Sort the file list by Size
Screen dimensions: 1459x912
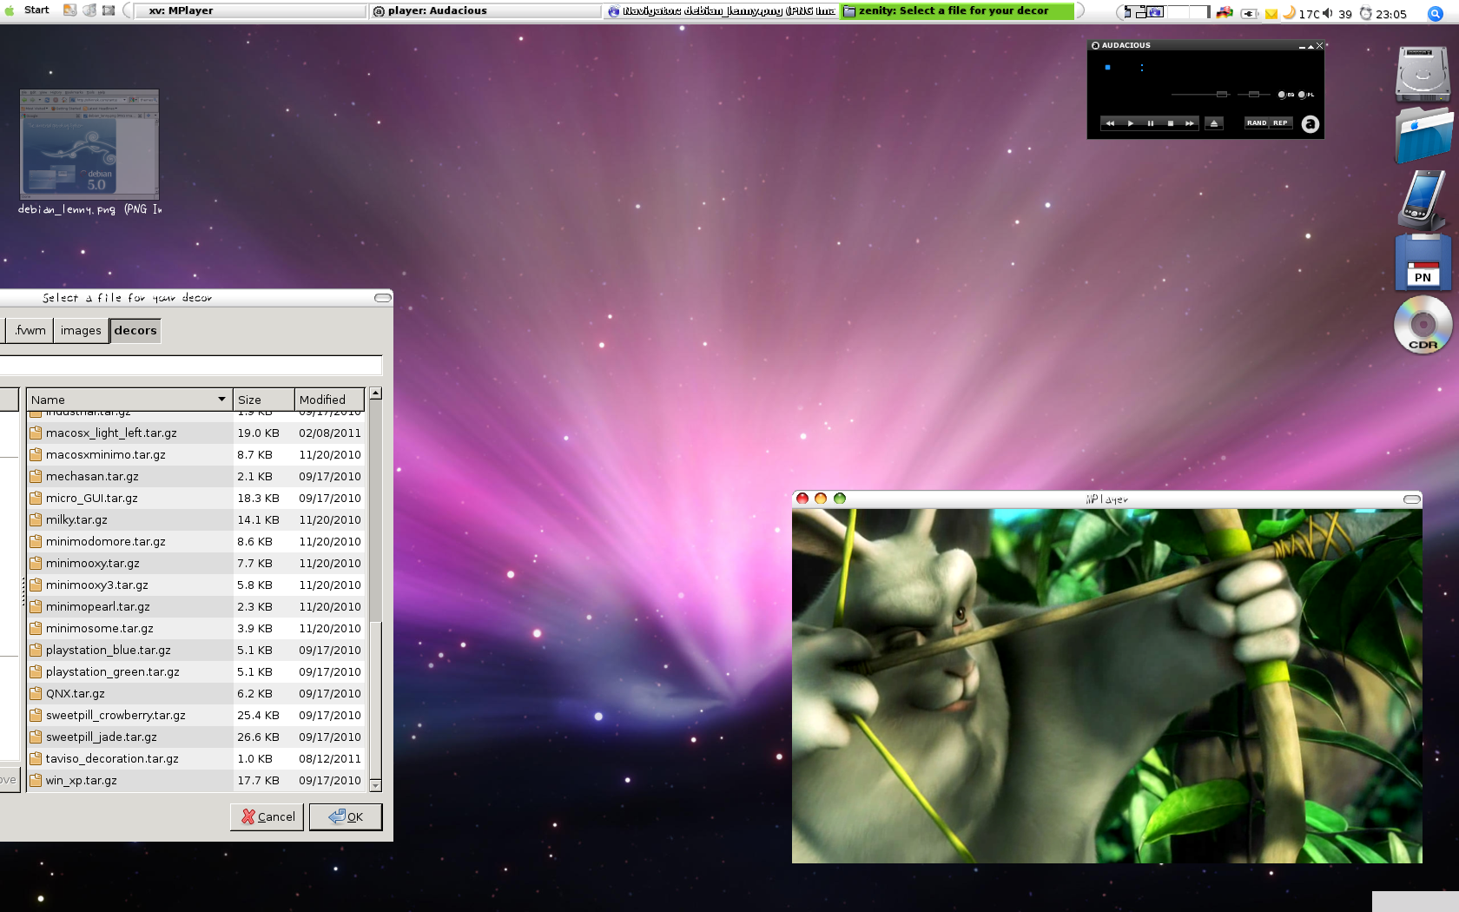click(x=264, y=400)
